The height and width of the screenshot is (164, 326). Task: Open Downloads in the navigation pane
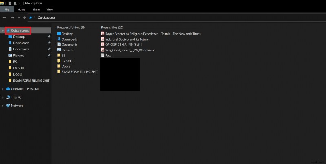coord(21,43)
